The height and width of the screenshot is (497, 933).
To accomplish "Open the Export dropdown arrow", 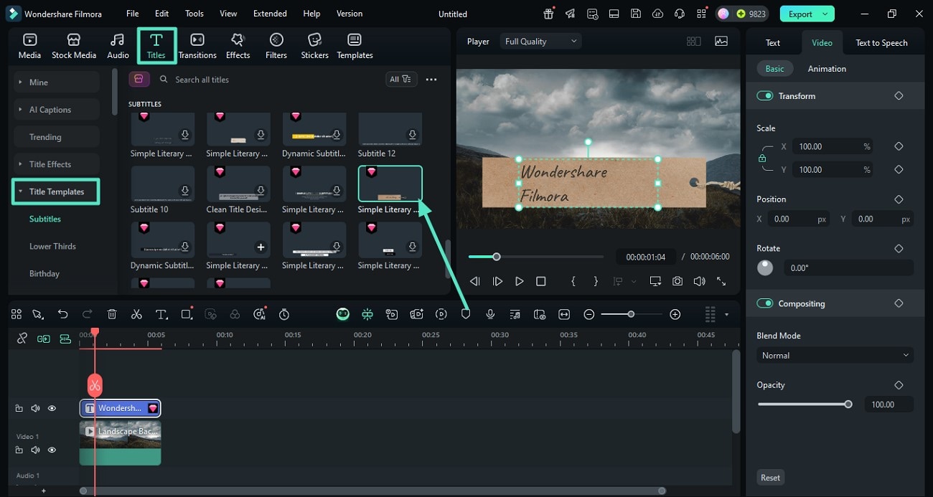I will click(x=826, y=14).
